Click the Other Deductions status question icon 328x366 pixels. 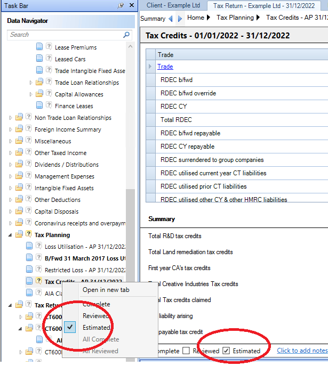(x=28, y=199)
